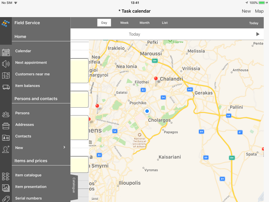Tap the Next appointment speaker icon
Viewport: 269px width, 202px height.
click(x=6, y=64)
